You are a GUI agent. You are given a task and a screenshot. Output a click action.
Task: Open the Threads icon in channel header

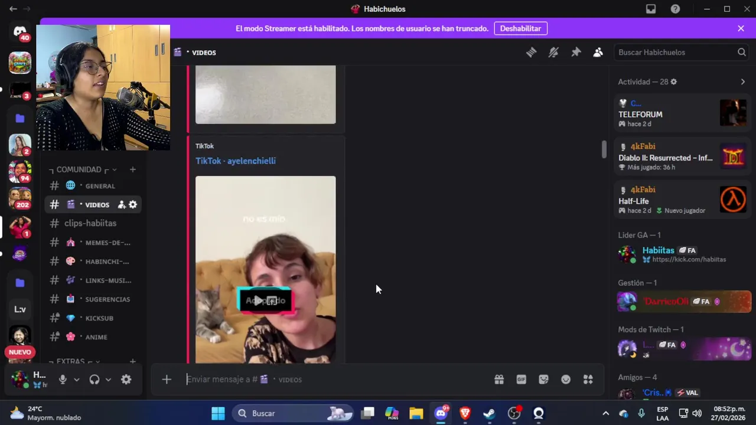(x=531, y=53)
